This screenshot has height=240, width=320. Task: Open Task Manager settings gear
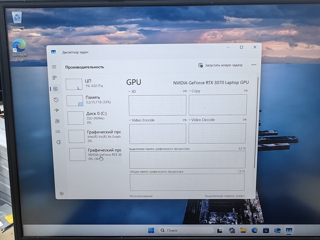click(61, 194)
